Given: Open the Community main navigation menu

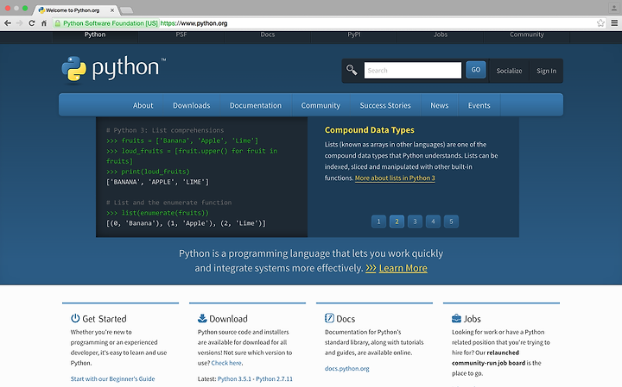Looking at the screenshot, I should (x=321, y=105).
